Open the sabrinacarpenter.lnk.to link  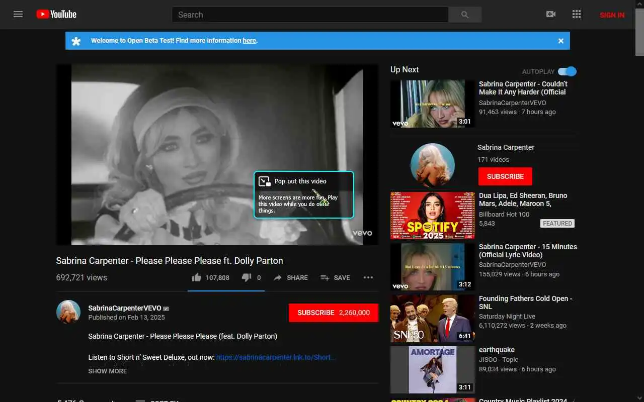pos(276,357)
